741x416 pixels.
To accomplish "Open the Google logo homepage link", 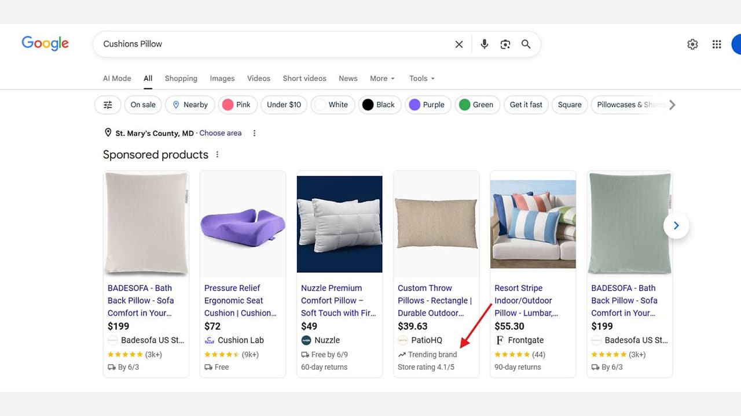I will tap(45, 43).
